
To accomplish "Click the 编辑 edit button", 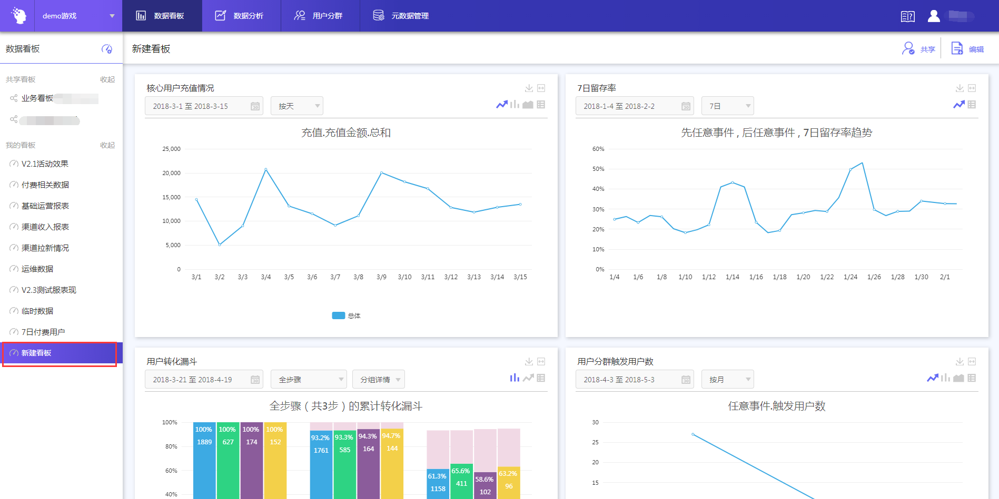I will click(x=967, y=49).
